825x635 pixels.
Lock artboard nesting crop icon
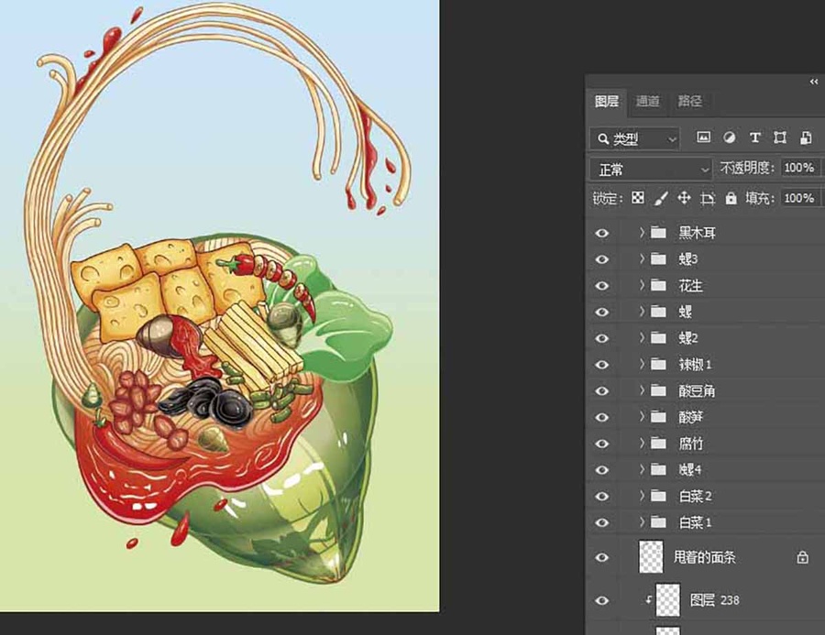pyautogui.click(x=707, y=198)
